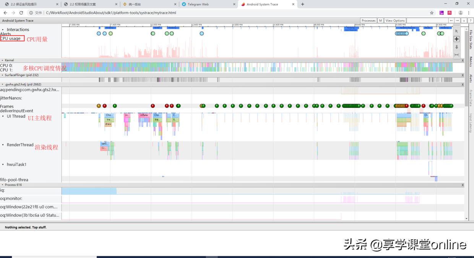Viewport: 474px width, 258px height.
Task: Choose the pan down-arrow mouse mode tool
Action: pos(456,47)
